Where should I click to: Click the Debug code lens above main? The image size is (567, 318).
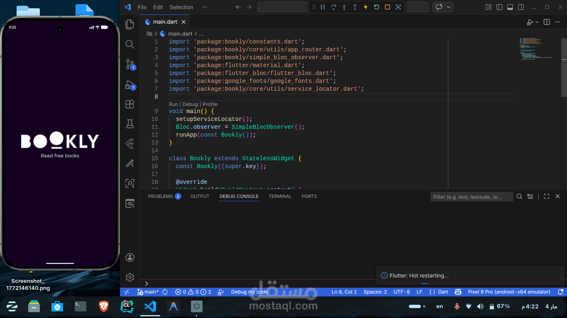click(190, 104)
